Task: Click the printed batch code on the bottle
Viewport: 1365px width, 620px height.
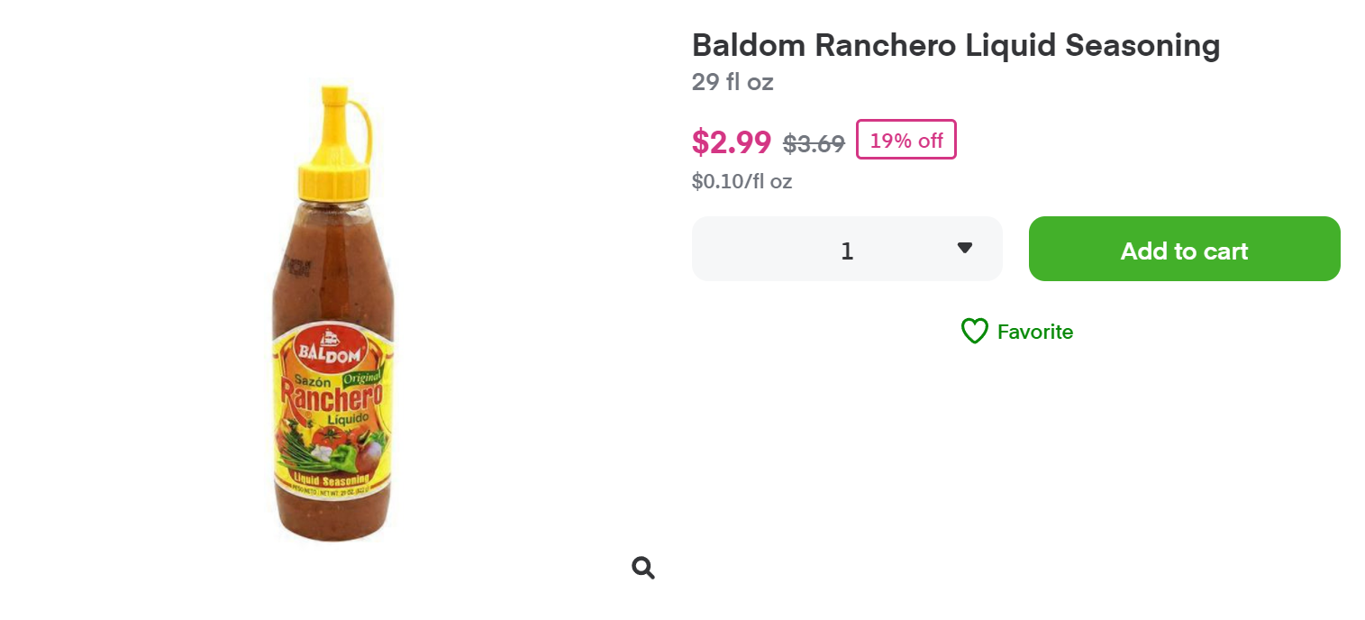Action: tap(294, 266)
